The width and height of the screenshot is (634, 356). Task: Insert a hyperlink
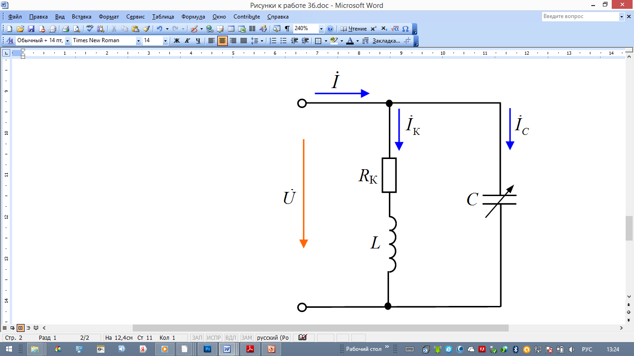(210, 29)
